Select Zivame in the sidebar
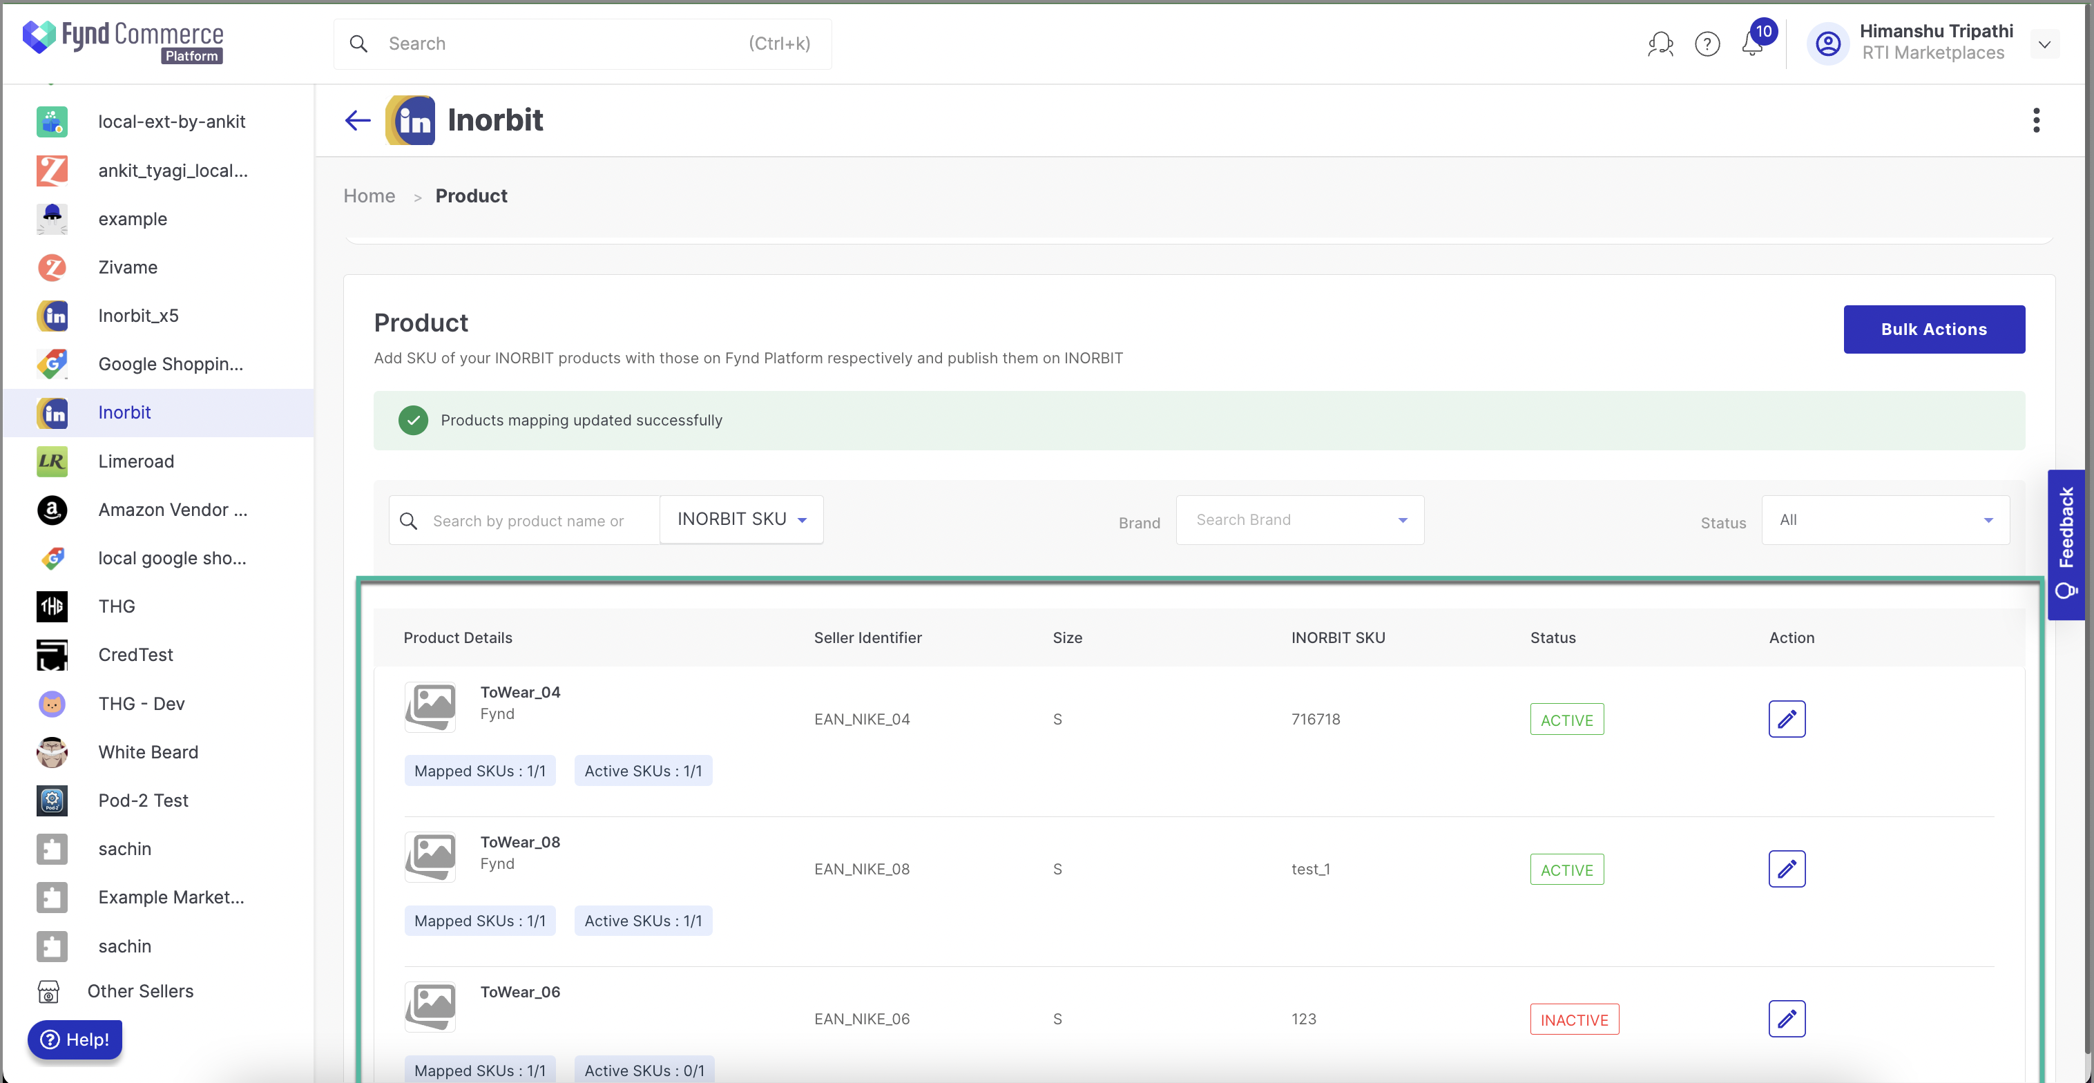The width and height of the screenshot is (2094, 1083). click(160, 267)
